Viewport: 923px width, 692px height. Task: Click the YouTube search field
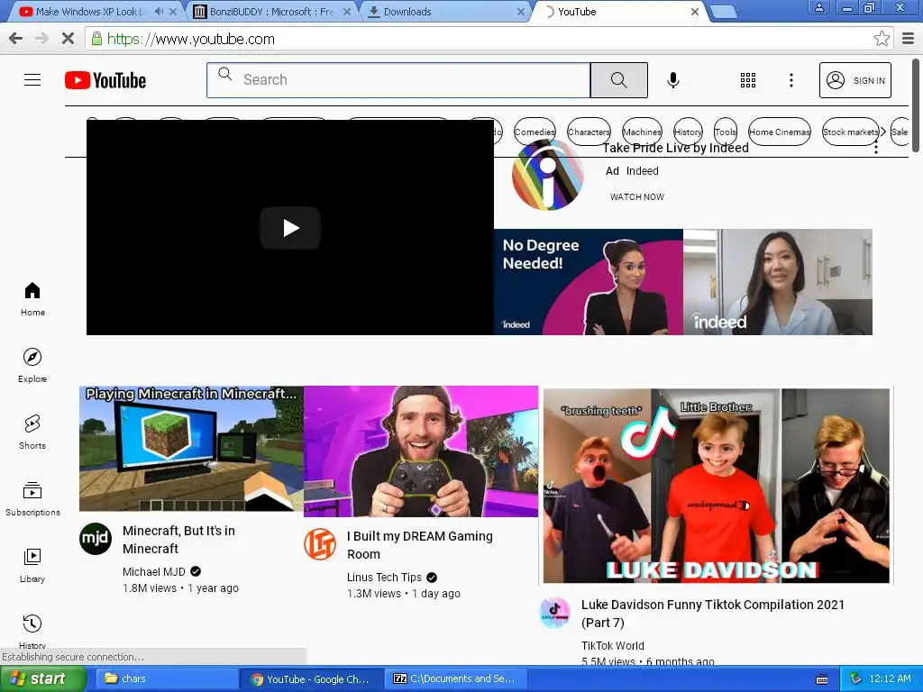pos(398,80)
